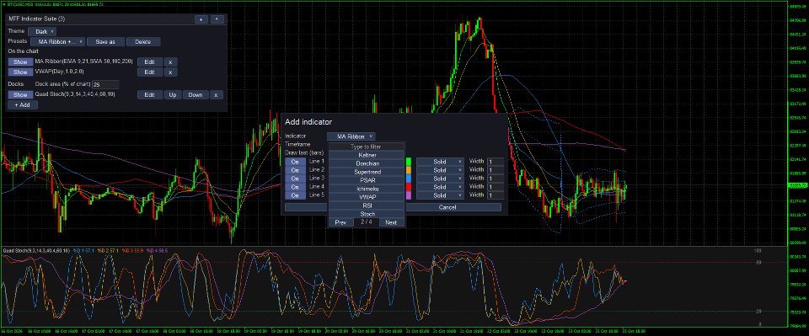The height and width of the screenshot is (336, 809).
Task: Click the Line 5 Width input field
Action: coord(495,195)
